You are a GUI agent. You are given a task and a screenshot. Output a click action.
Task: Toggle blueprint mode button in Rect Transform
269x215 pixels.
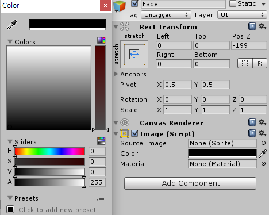245,63
